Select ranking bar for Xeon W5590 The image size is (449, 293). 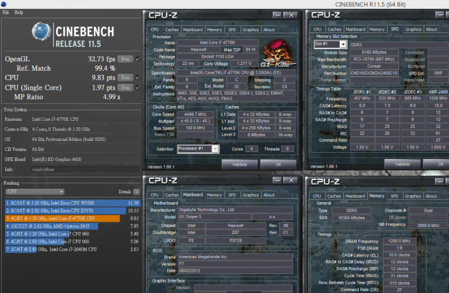72,203
